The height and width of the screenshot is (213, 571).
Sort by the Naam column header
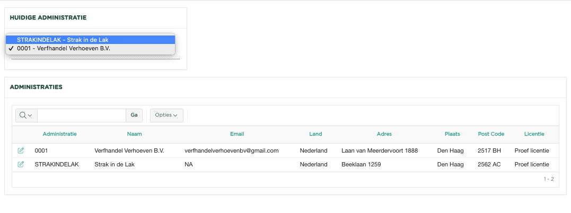[x=134, y=134]
